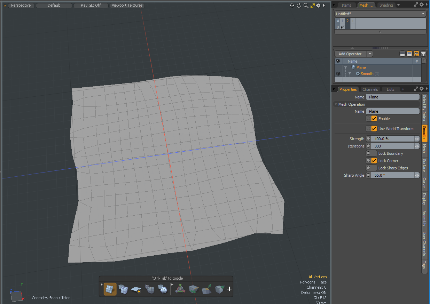Select the transform gizmo tool icon
430x304 pixels.
(180, 289)
